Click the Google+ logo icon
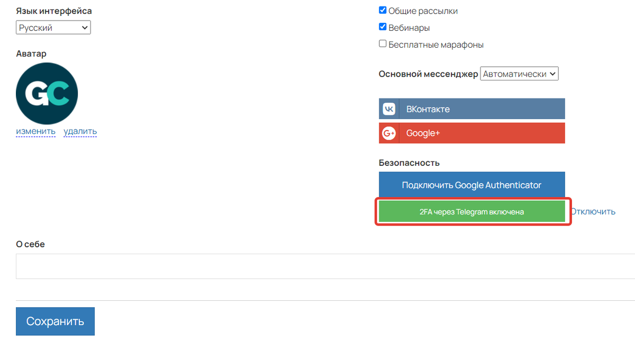The image size is (635, 340). [x=389, y=133]
